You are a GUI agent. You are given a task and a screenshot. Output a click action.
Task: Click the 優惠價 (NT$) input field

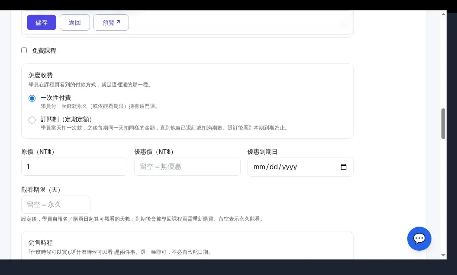click(187, 167)
